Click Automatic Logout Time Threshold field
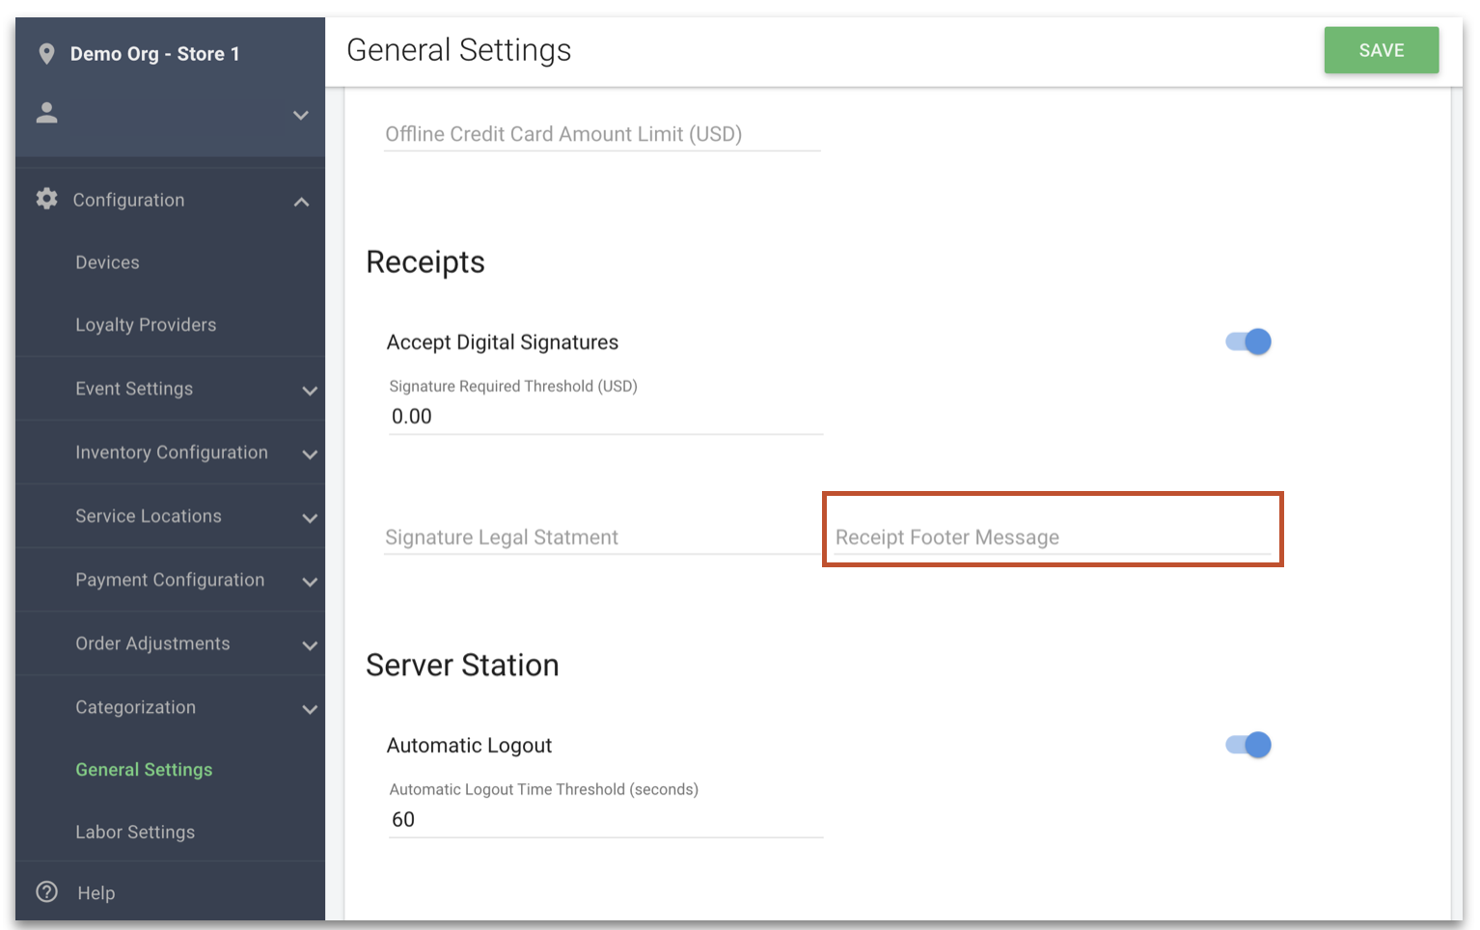Screen dimensions: 1480x930 point(606,820)
